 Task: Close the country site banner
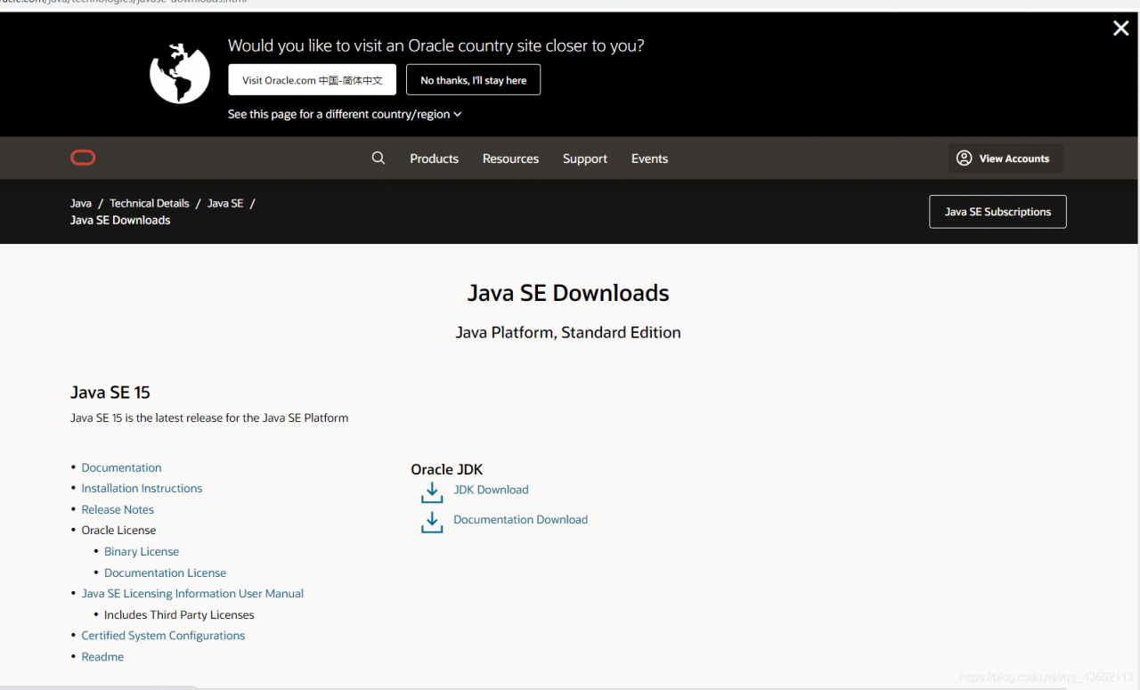coord(1120,28)
